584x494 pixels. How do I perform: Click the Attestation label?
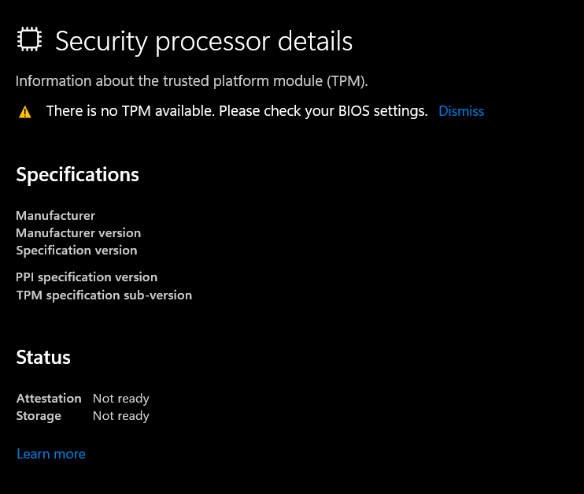(x=49, y=398)
